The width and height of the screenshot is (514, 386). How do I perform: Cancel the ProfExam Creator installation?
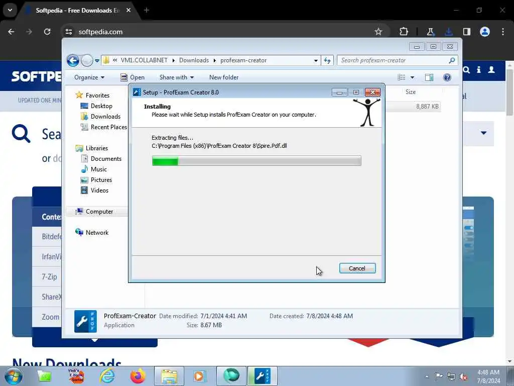coord(357,268)
